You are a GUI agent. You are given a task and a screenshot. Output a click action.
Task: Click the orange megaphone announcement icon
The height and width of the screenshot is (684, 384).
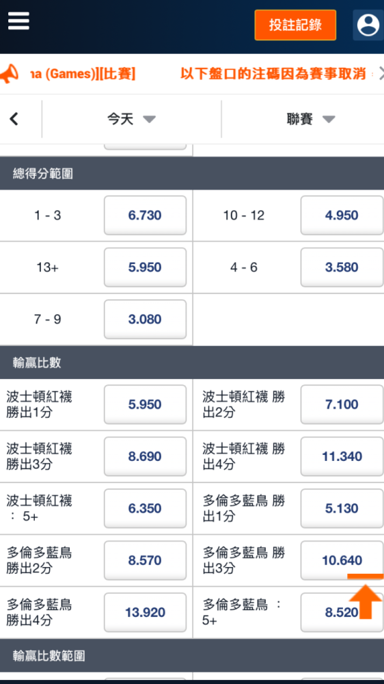click(x=9, y=74)
